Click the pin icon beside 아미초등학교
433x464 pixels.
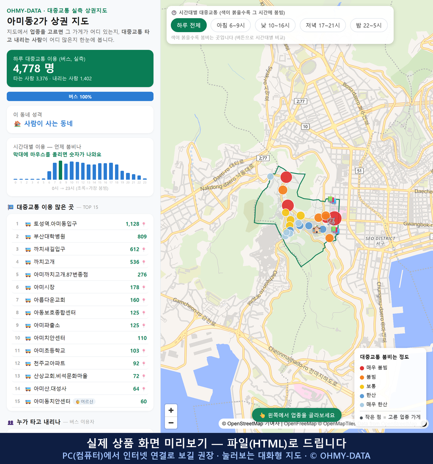point(144,351)
